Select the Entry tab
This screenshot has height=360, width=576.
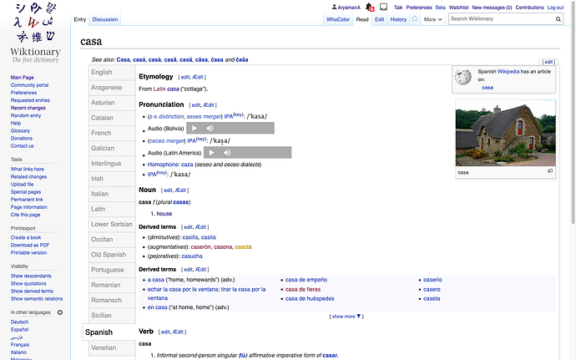click(x=79, y=19)
